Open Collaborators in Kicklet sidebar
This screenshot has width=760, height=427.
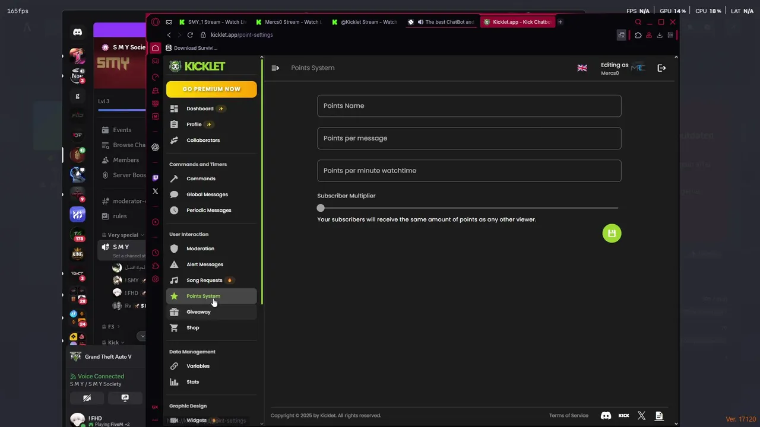coord(211,141)
